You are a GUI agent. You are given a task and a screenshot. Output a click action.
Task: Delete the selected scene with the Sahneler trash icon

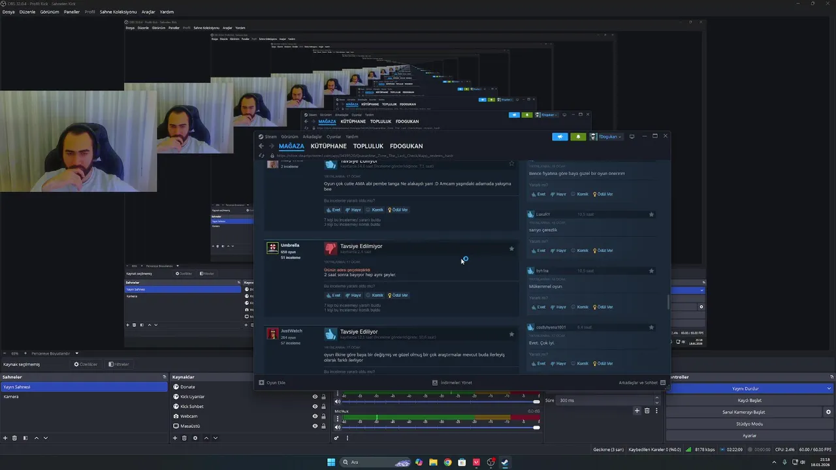point(15,438)
